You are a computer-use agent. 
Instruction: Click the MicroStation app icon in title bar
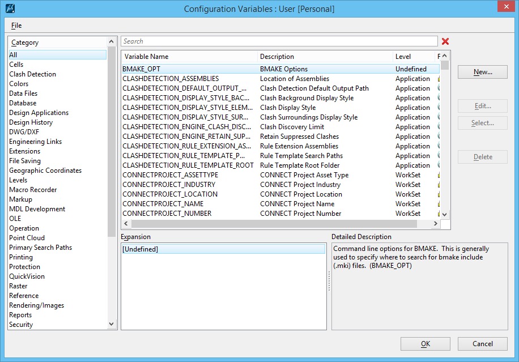tap(10, 8)
